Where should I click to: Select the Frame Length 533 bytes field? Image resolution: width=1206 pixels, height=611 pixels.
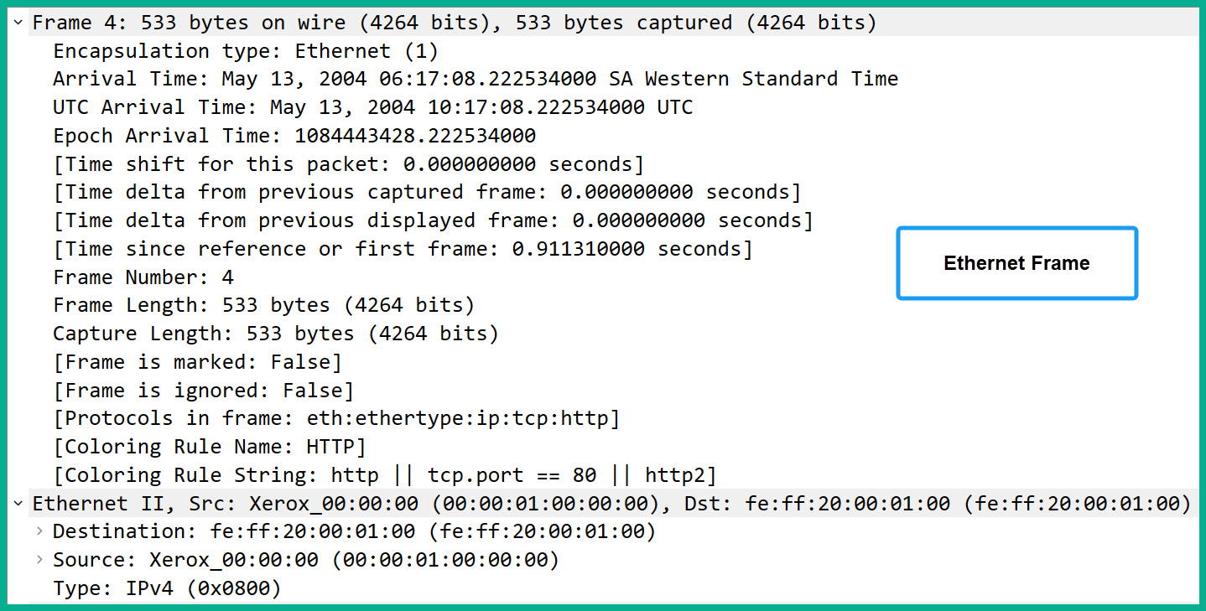click(x=263, y=305)
